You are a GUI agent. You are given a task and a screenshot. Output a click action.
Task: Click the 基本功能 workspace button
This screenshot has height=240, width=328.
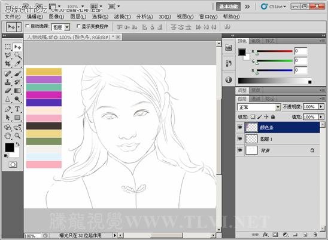coord(229,7)
